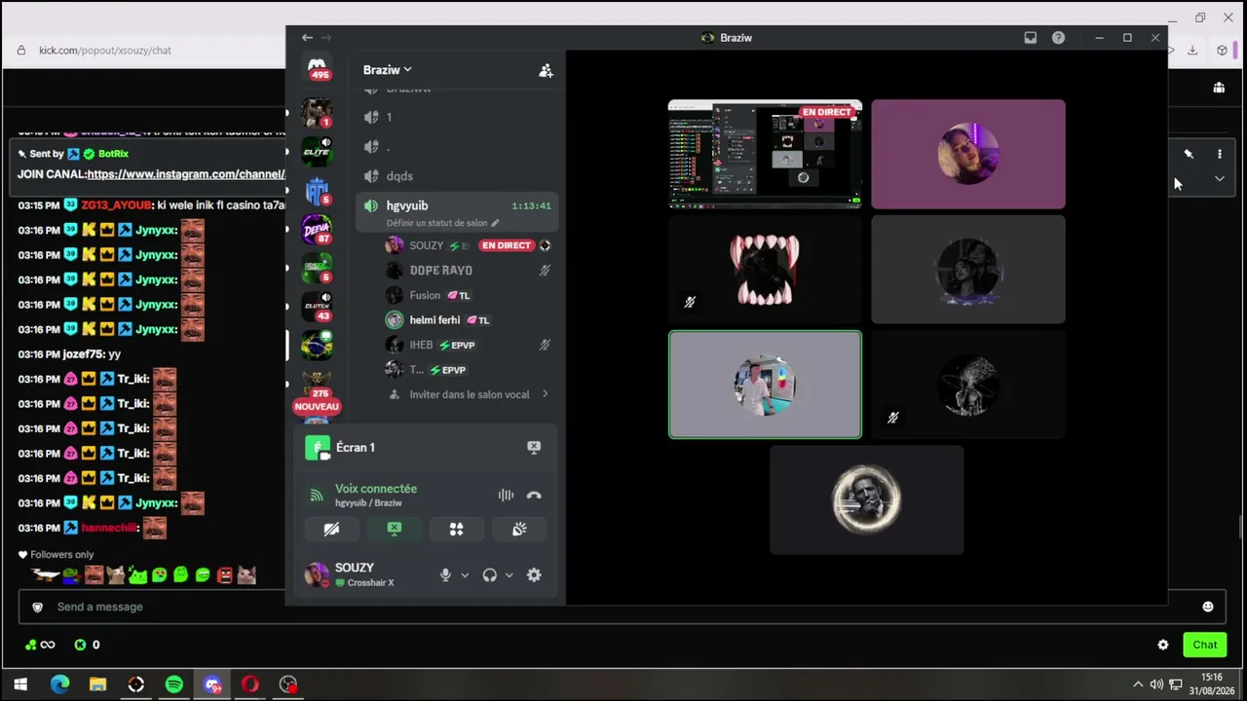The width and height of the screenshot is (1247, 701).
Task: Open the EN DIRECT stream thumbnail
Action: click(765, 154)
